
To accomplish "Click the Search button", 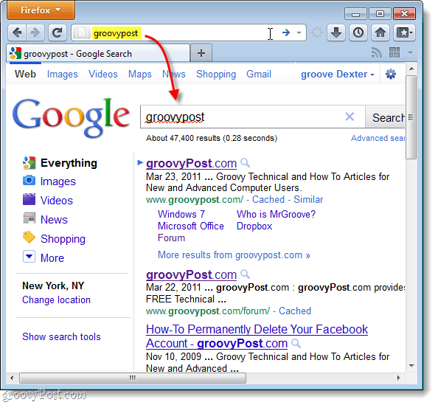I will (386, 117).
